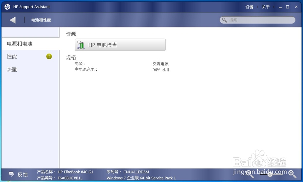Open 关于 about in title bar

pyautogui.click(x=265, y=7)
